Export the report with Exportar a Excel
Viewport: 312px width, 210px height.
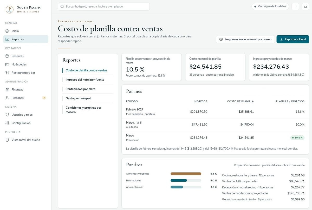pos(293,39)
